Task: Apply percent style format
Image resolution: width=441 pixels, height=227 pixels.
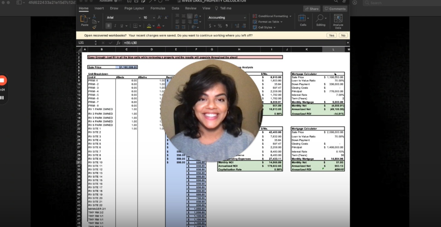Action: pyautogui.click(x=220, y=26)
